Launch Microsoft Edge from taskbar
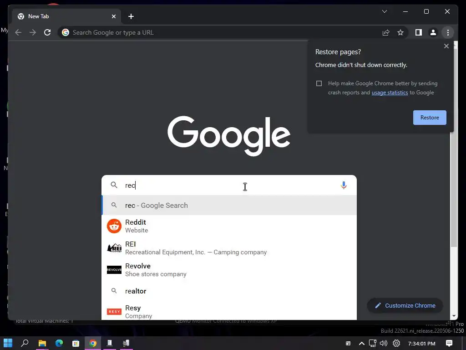Image resolution: width=466 pixels, height=350 pixels. click(59, 343)
